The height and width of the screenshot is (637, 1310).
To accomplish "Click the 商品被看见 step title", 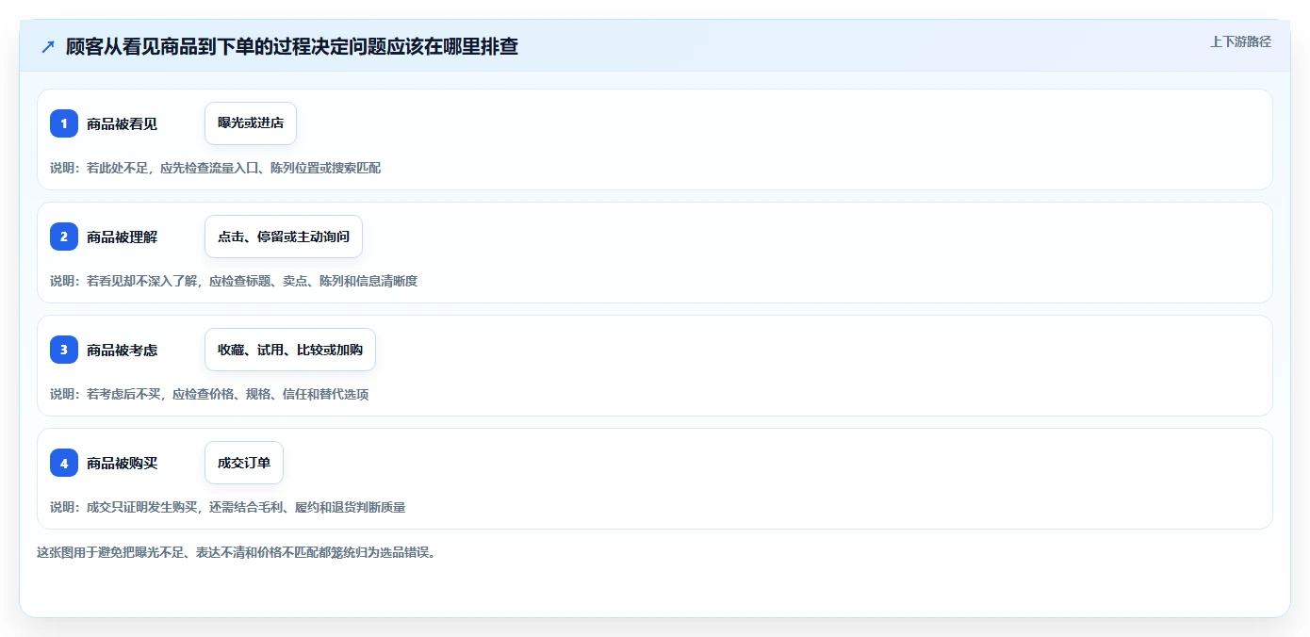I will (122, 123).
